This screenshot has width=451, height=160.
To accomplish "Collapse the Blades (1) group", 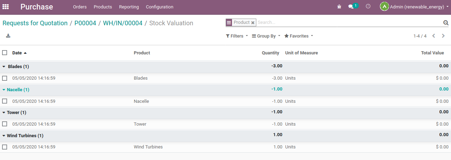I will coord(16,66).
